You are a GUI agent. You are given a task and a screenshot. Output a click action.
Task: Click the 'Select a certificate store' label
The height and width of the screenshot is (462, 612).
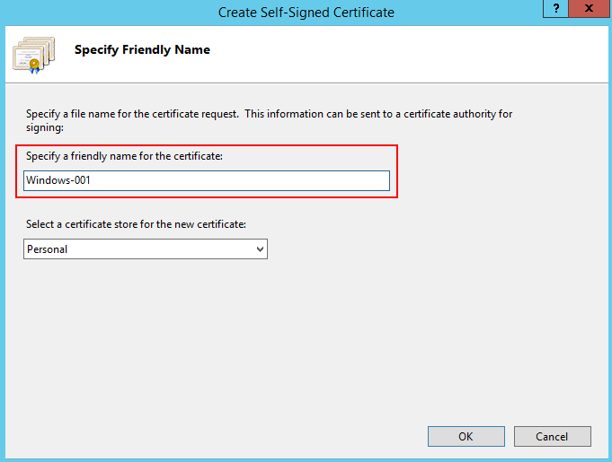[136, 224]
